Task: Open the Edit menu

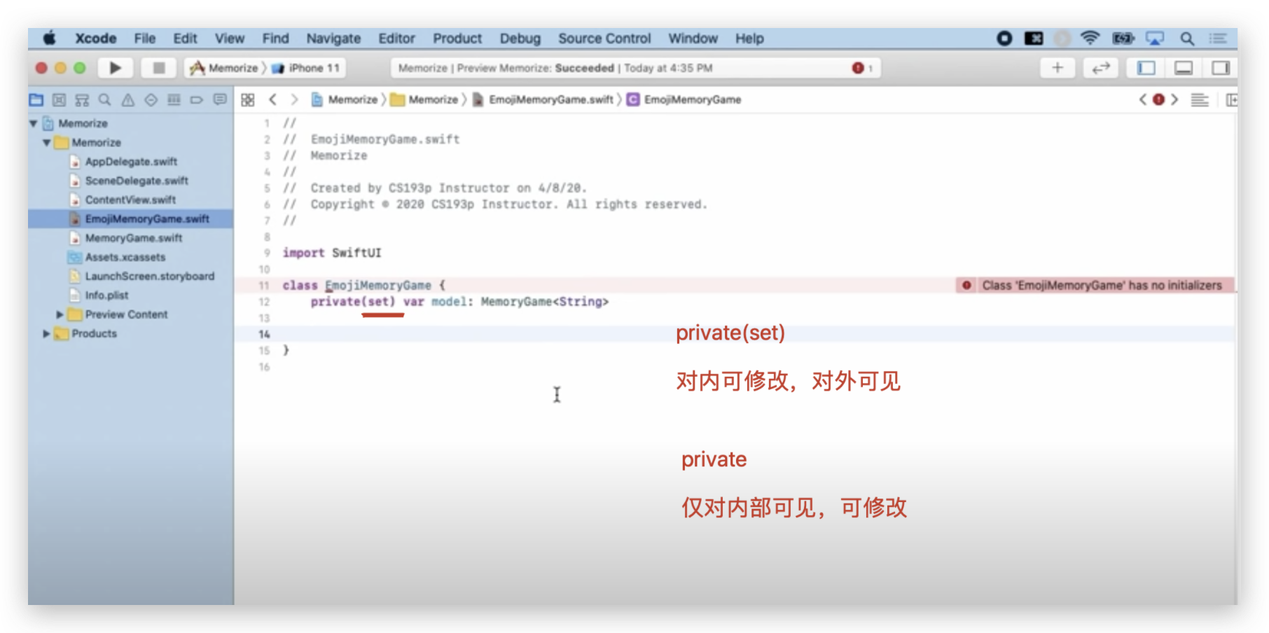Action: pyautogui.click(x=186, y=39)
